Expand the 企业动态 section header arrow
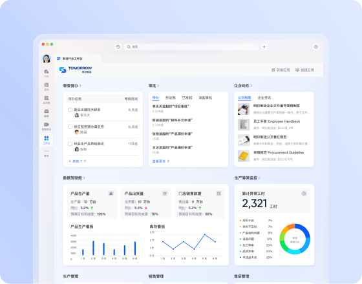The width and height of the screenshot is (362, 284). click(251, 86)
